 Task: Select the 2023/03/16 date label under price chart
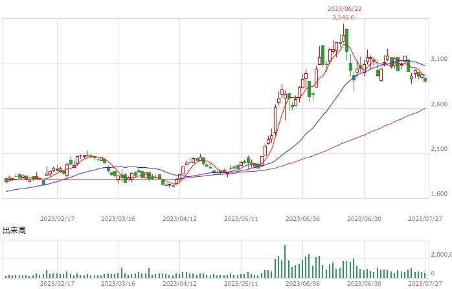[118, 219]
